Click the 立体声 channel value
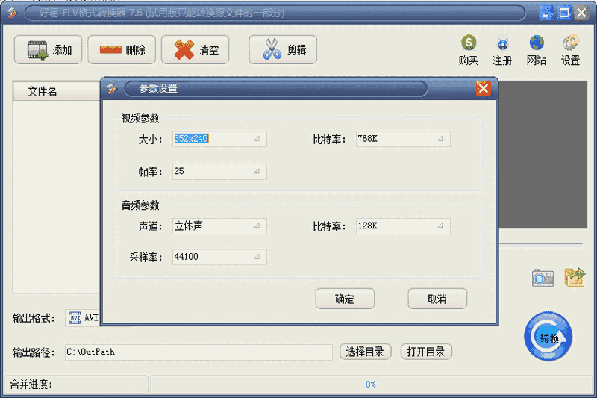The width and height of the screenshot is (597, 398). tap(189, 226)
